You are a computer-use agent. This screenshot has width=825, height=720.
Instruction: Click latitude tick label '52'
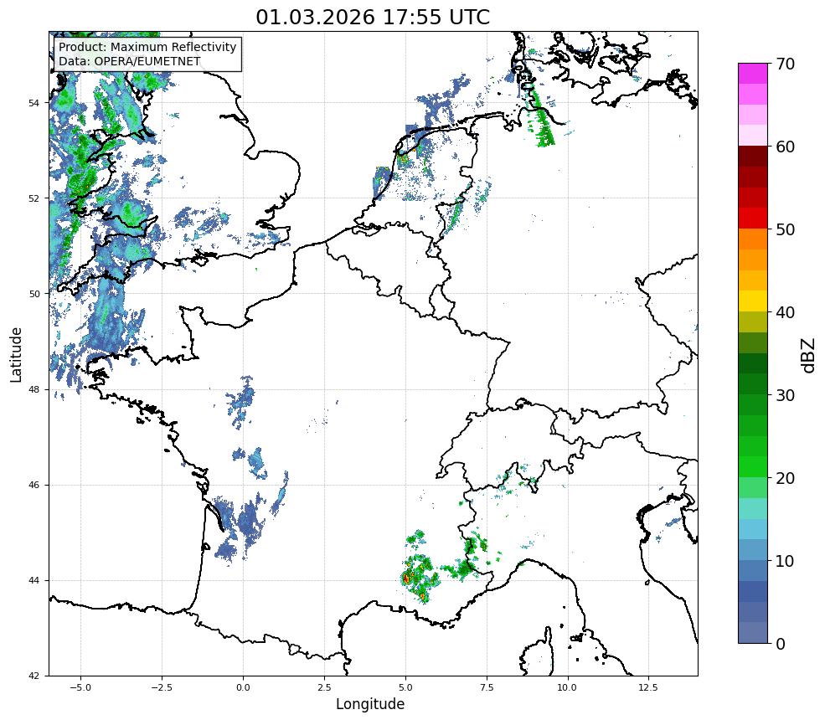pos(34,198)
